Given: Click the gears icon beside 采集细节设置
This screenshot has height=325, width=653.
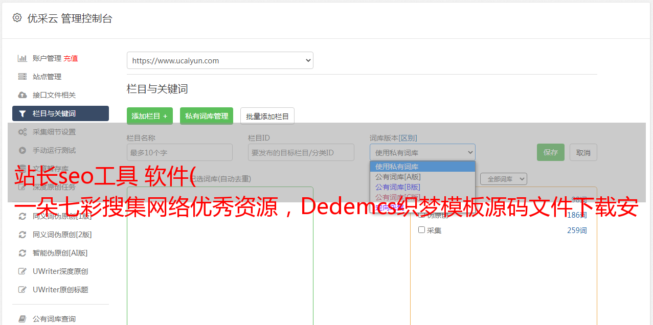Looking at the screenshot, I should click(x=22, y=132).
